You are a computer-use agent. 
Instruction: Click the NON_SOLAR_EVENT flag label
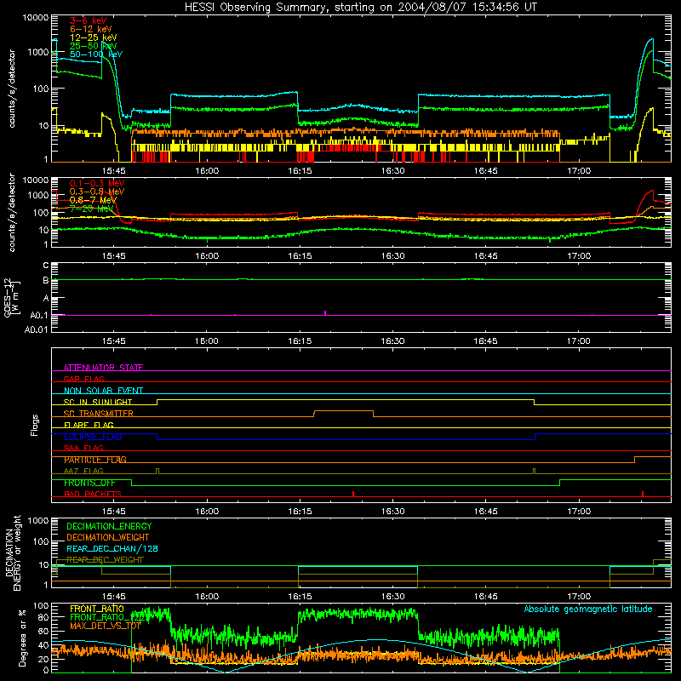tap(103, 391)
